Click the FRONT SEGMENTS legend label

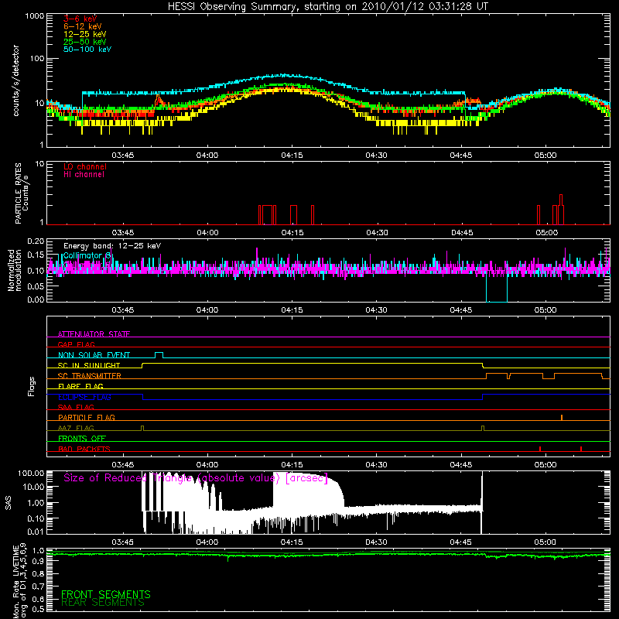106,594
